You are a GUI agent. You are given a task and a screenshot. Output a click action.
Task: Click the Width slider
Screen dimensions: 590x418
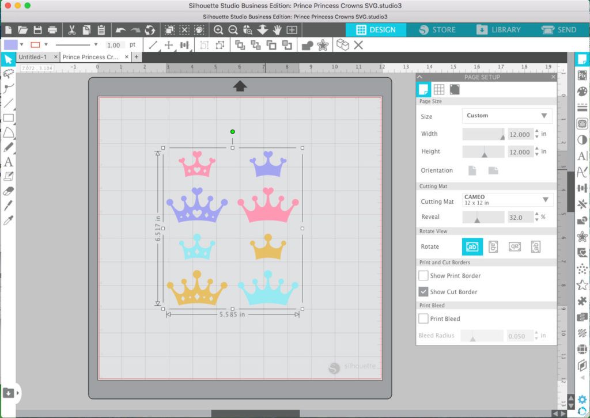[x=483, y=134]
